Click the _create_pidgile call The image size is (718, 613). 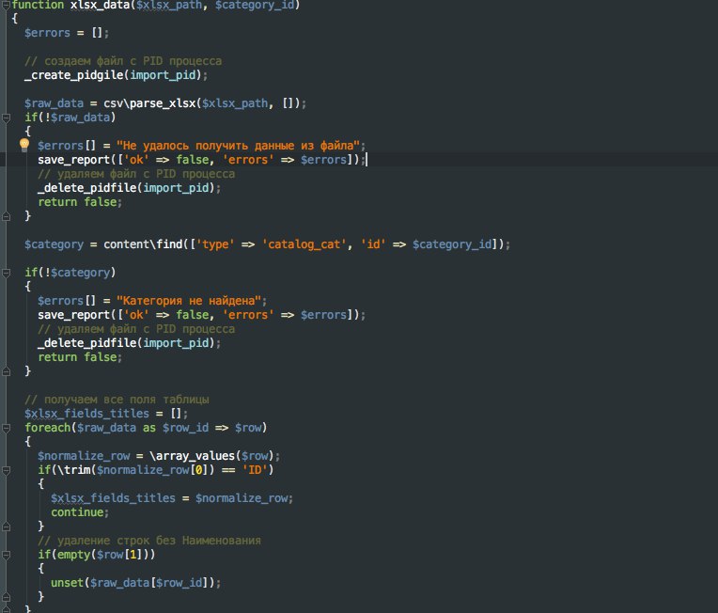tap(117, 75)
